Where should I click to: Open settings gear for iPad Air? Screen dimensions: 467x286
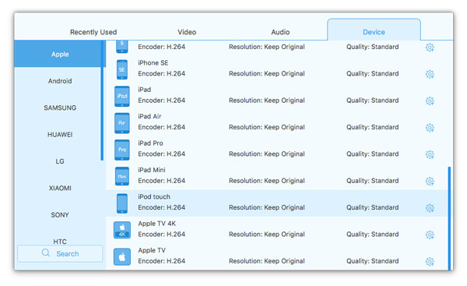click(x=430, y=128)
